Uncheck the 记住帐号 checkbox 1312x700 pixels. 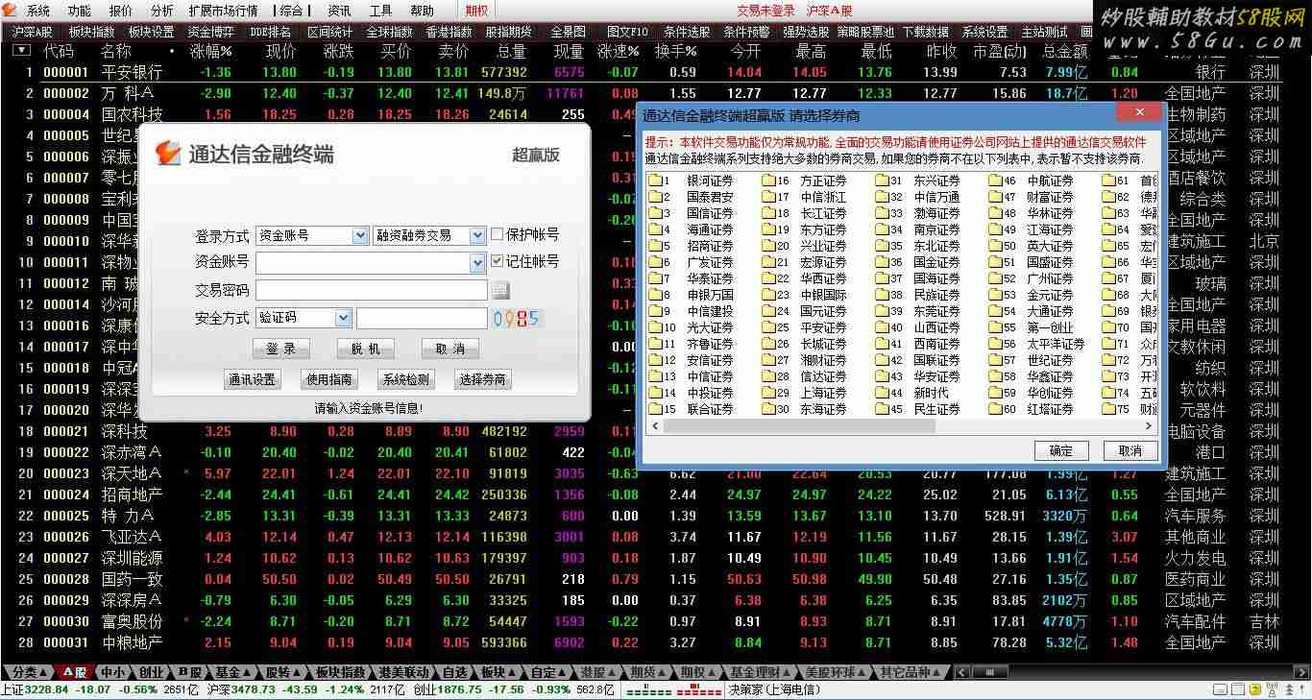coord(497,261)
